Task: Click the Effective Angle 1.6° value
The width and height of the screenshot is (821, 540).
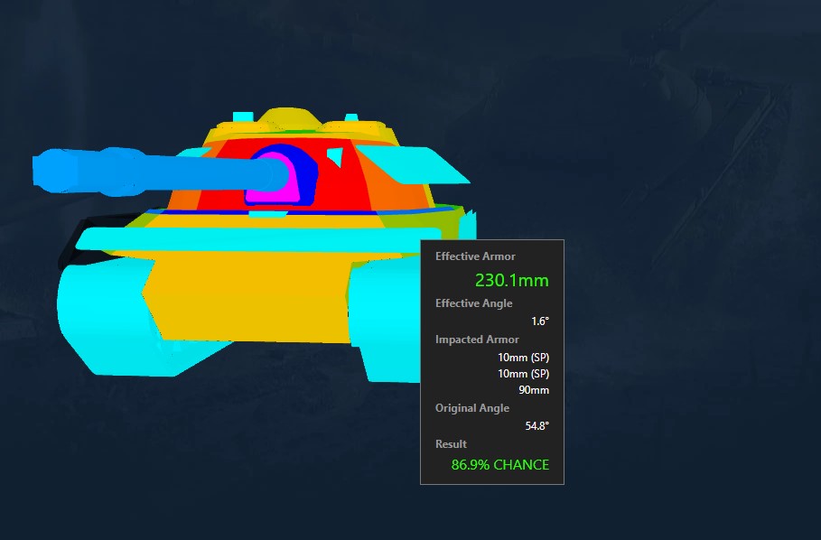Action: click(540, 321)
